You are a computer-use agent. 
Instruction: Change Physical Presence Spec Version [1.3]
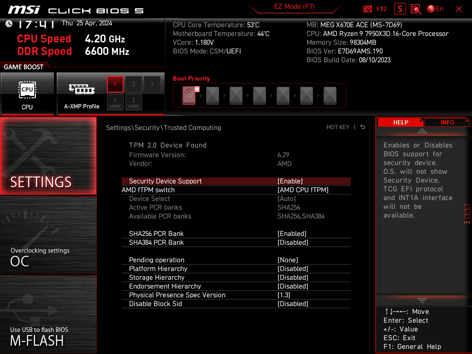pos(236,295)
